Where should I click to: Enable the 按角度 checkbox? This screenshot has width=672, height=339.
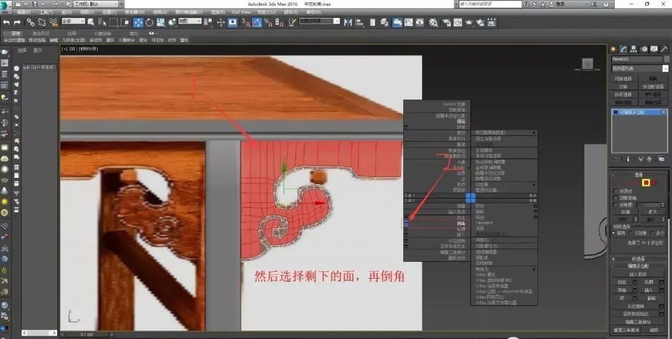(x=616, y=205)
